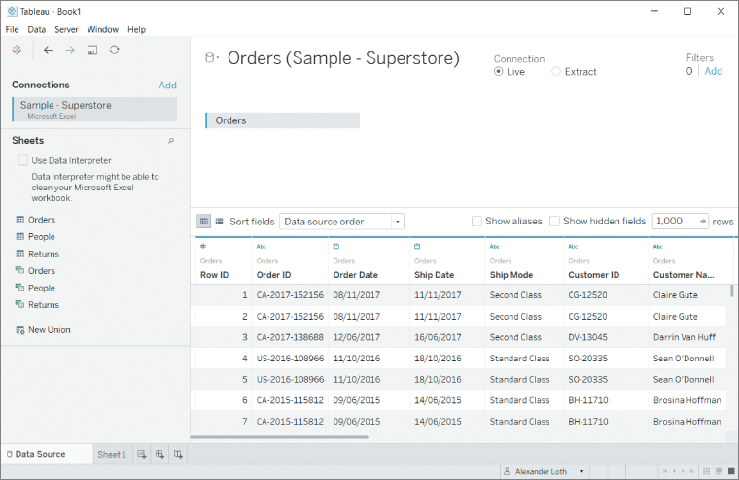This screenshot has width=739, height=480.
Task: Select the Extract connection radio button
Action: point(556,72)
